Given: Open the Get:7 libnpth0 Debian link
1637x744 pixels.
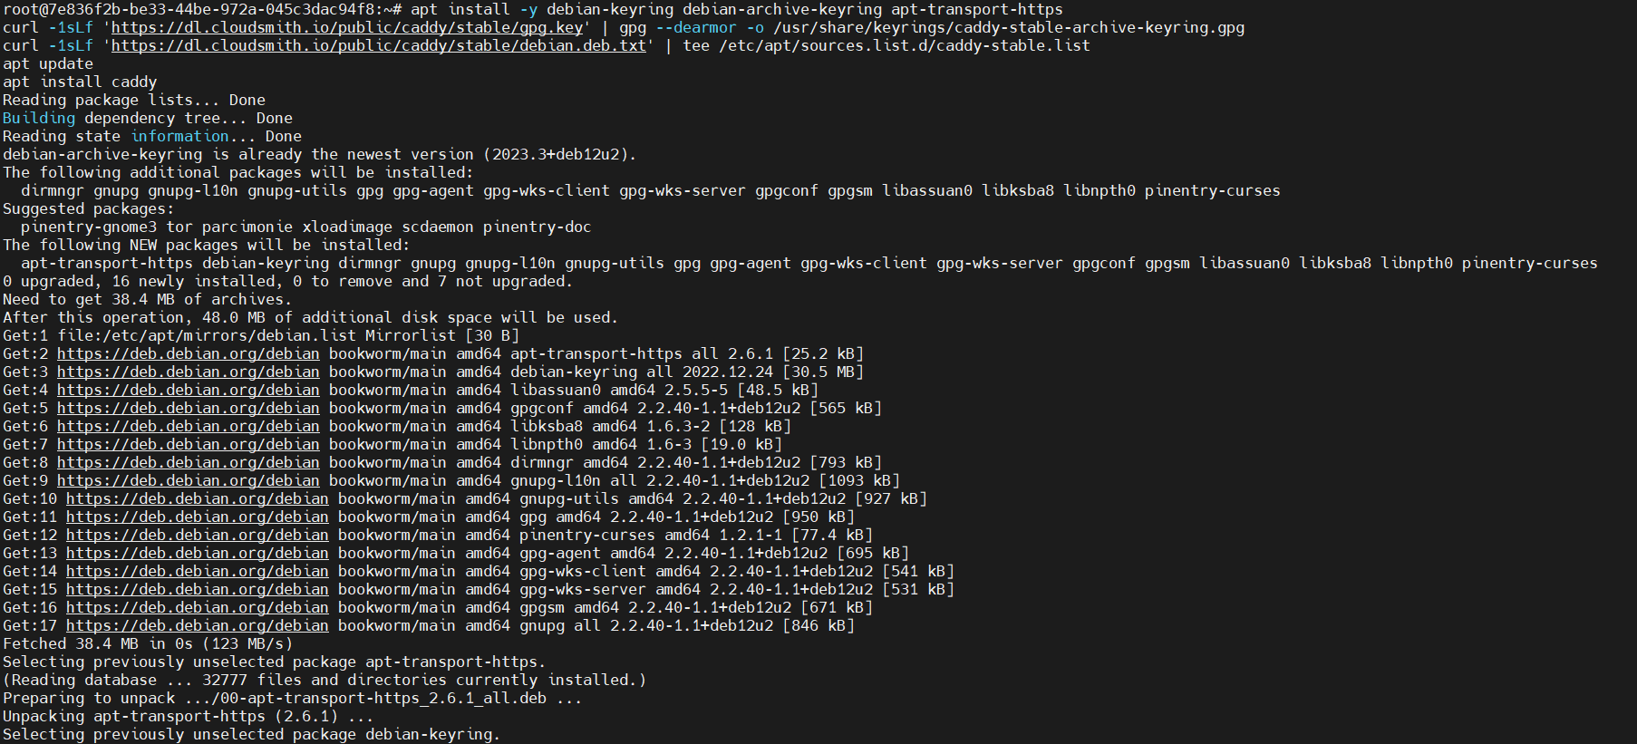Looking at the screenshot, I should 189,444.
